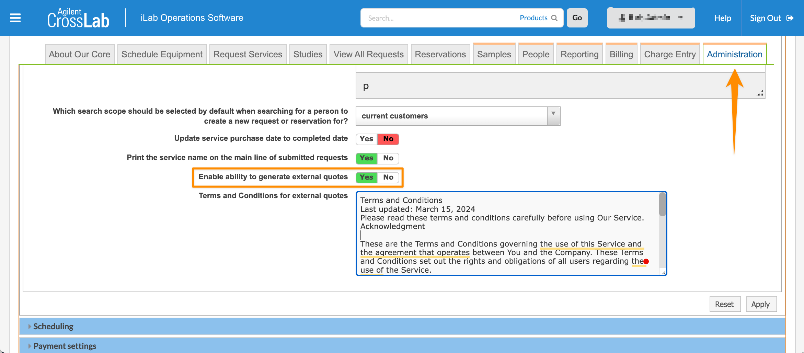This screenshot has width=804, height=353.
Task: Click the resize handle of Terms and Conditions textarea
Action: [663, 272]
